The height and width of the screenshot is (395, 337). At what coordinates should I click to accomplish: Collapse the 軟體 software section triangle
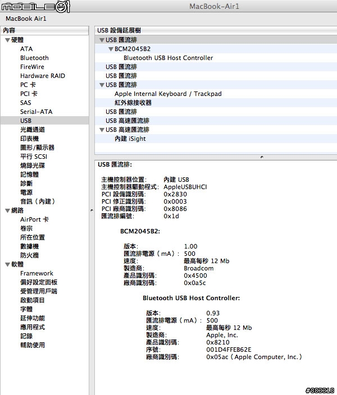tap(7, 264)
